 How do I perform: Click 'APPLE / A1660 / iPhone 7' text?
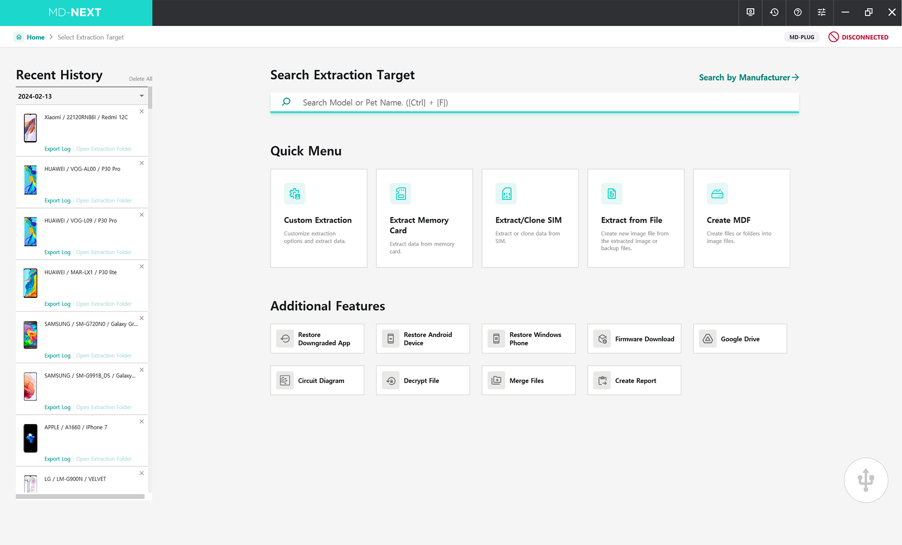pos(76,427)
